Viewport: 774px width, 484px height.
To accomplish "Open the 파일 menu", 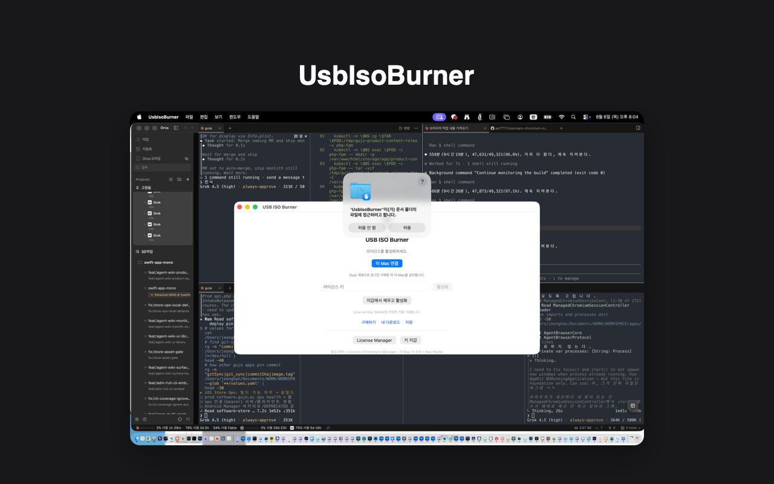I will click(x=189, y=117).
